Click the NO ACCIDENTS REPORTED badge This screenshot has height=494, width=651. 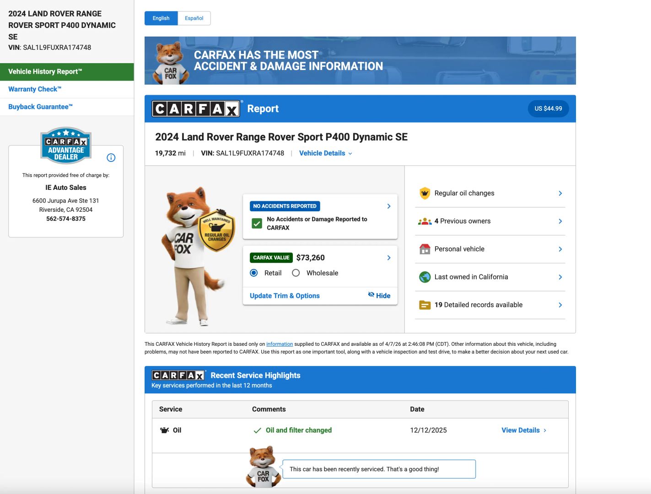[x=285, y=206]
